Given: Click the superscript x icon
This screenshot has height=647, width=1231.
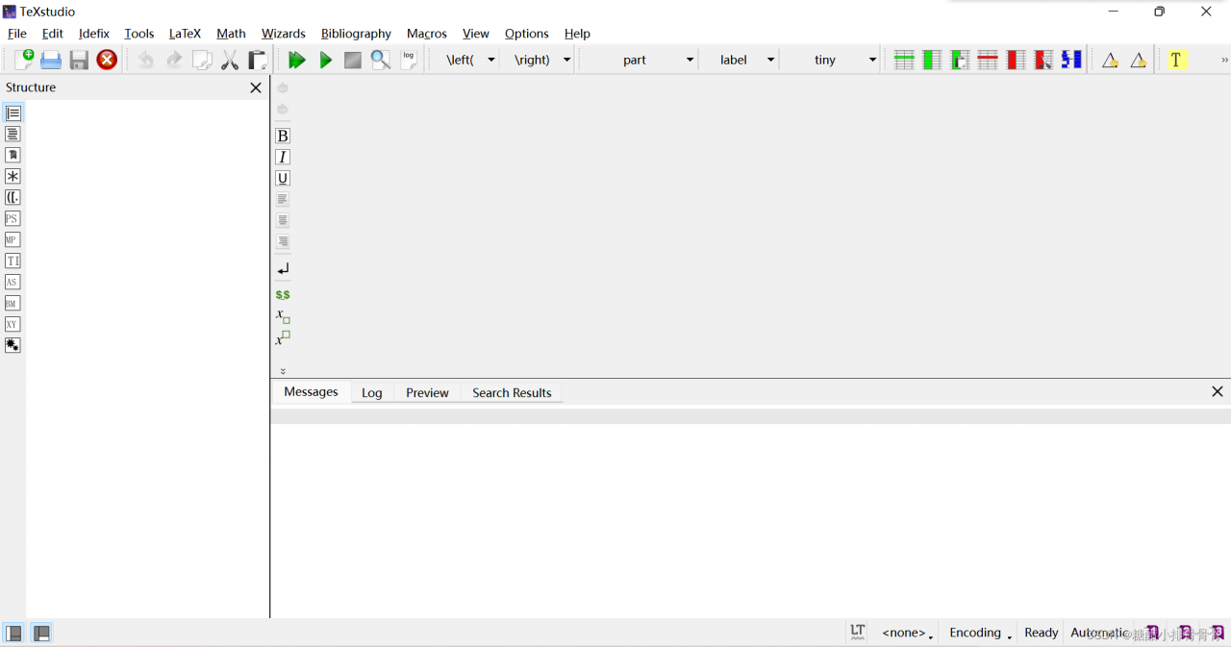Looking at the screenshot, I should click(283, 337).
